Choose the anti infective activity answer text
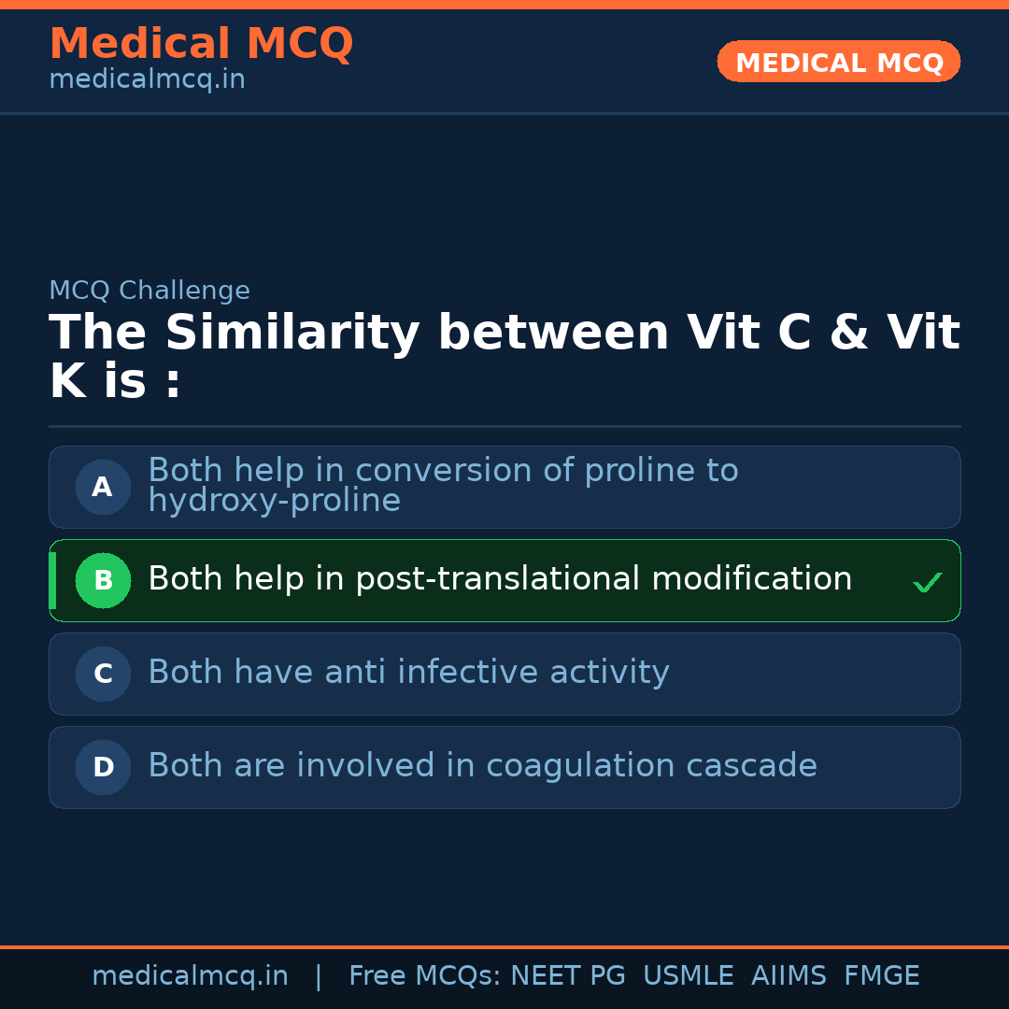Viewport: 1009px width, 1009px height. (408, 673)
